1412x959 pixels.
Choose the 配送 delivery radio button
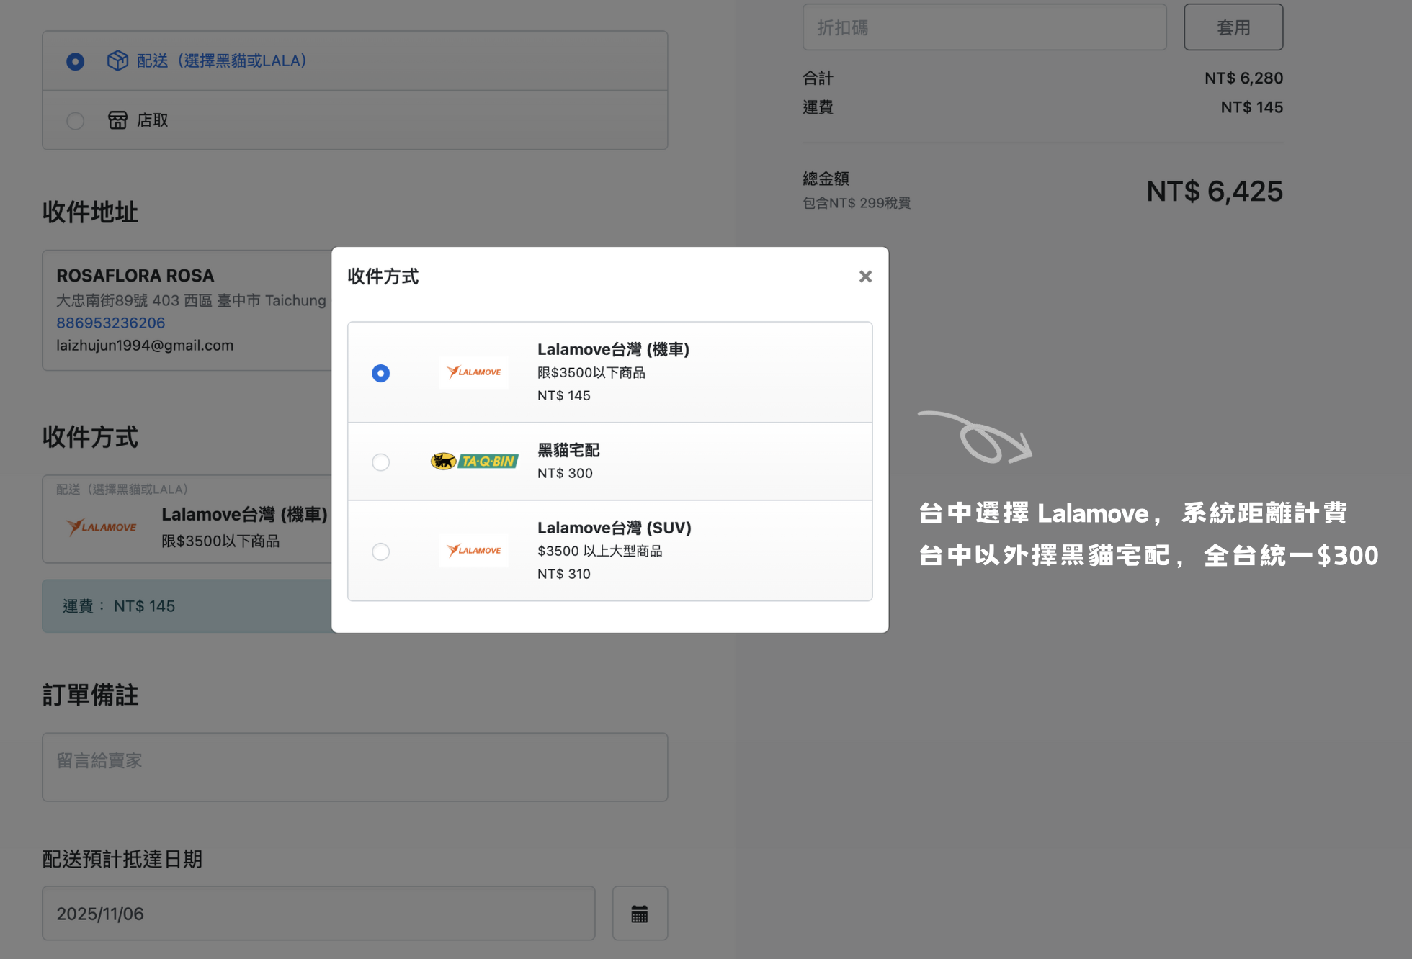pyautogui.click(x=76, y=61)
